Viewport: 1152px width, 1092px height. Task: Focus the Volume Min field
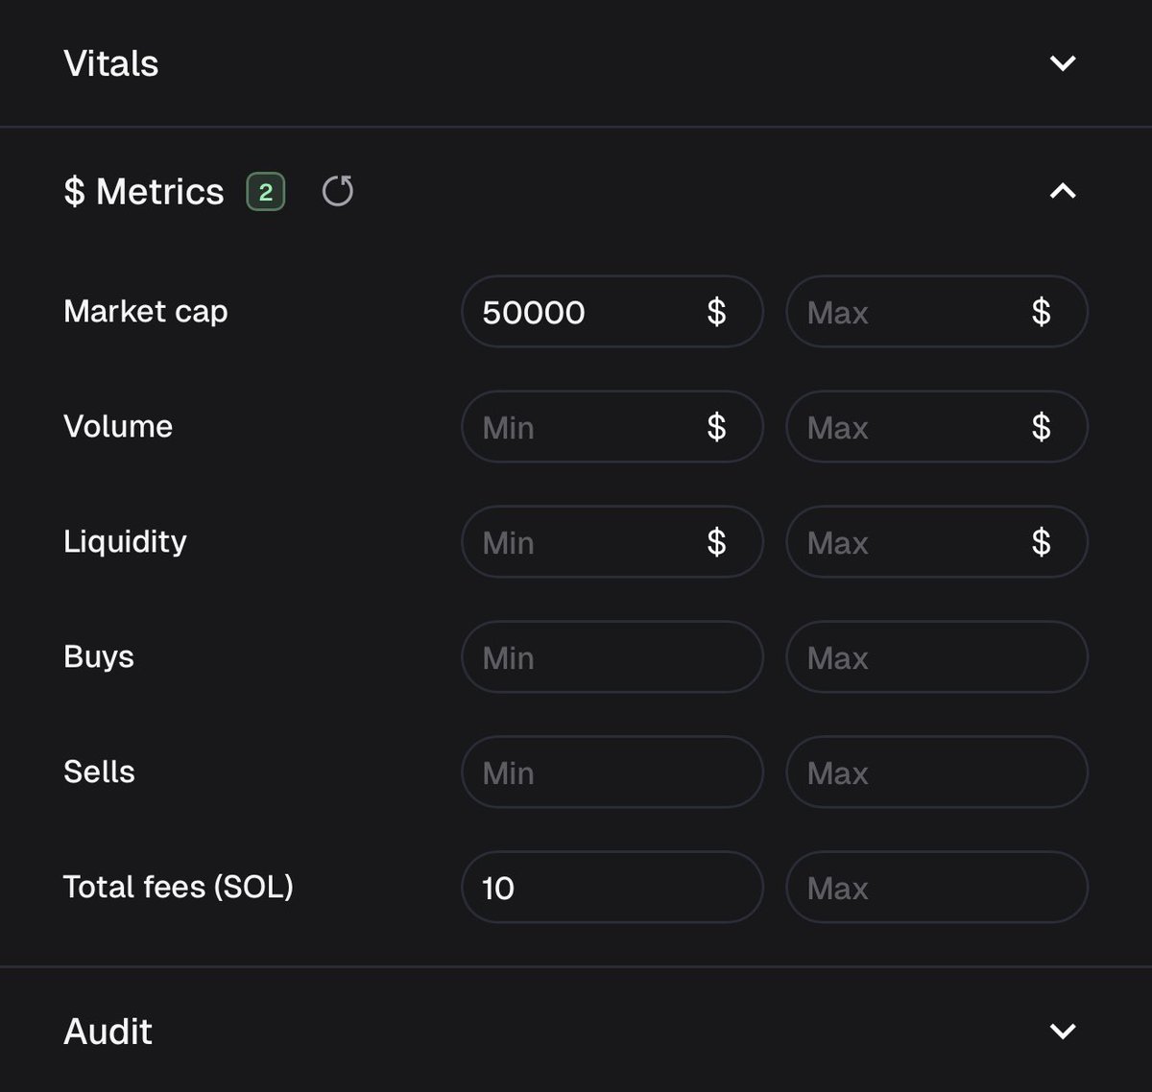click(612, 427)
